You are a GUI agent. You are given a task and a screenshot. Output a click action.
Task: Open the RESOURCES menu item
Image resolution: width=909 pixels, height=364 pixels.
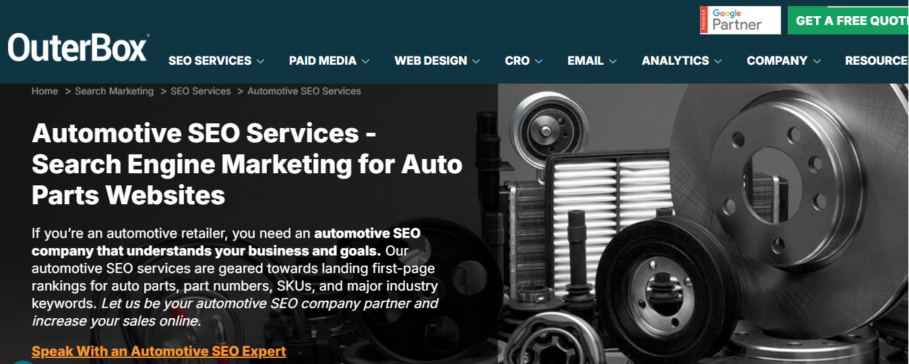point(877,61)
